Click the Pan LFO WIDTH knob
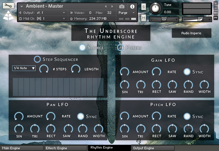Viewport: 219px width, 151px height. click(99, 129)
